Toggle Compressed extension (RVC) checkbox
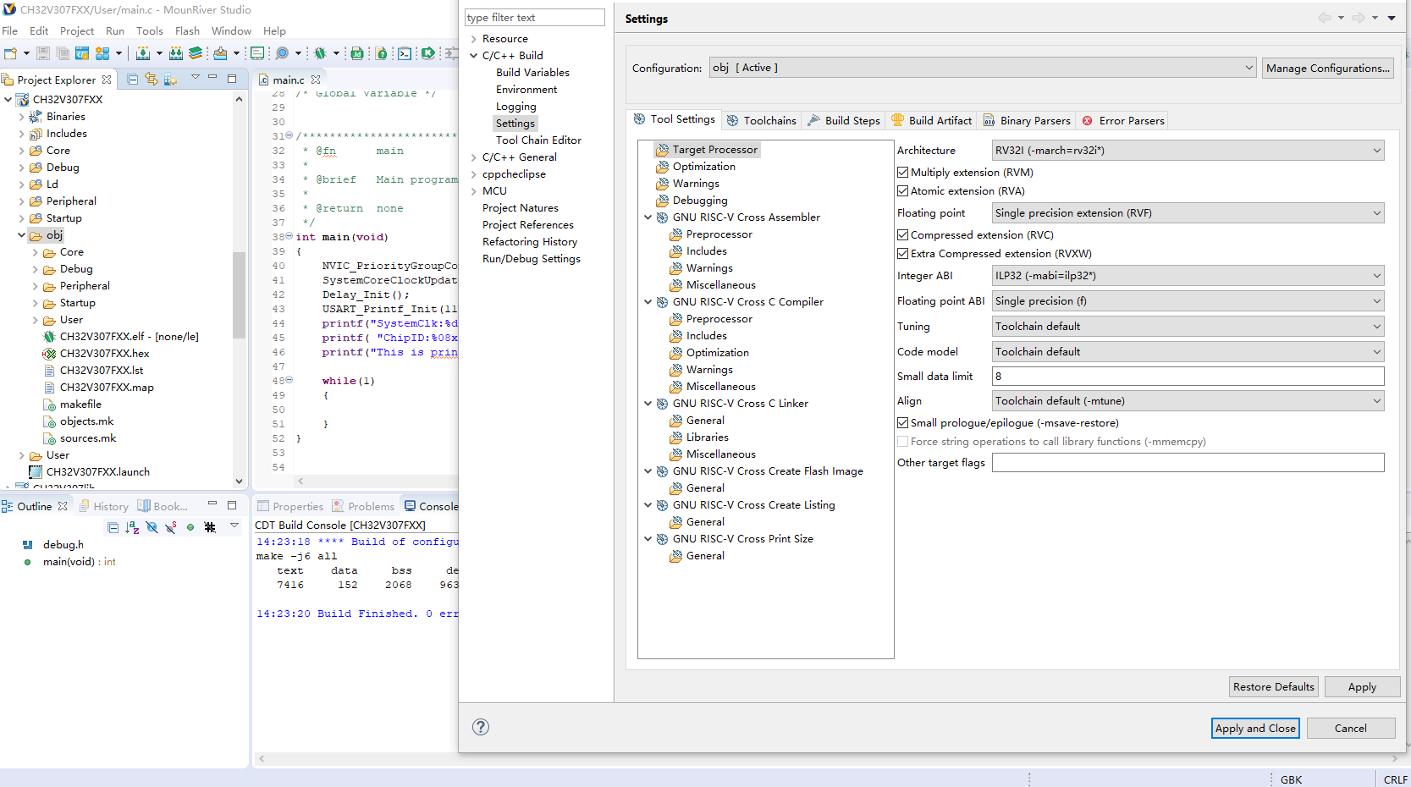1411x787 pixels. coord(903,235)
